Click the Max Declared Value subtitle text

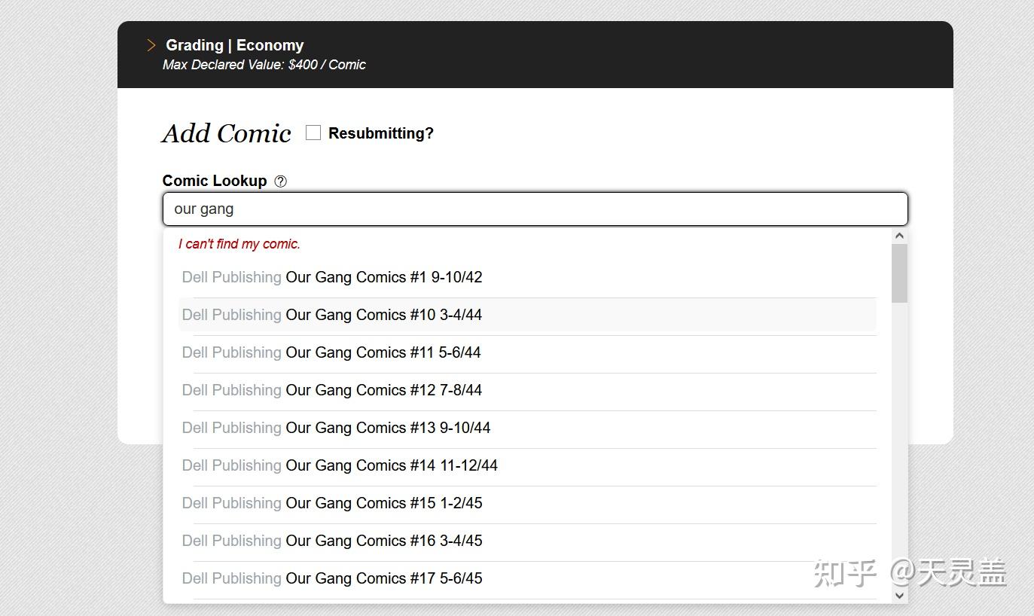click(x=264, y=65)
